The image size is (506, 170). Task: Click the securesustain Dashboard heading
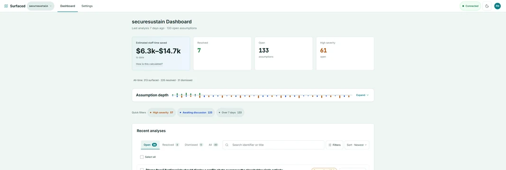[x=162, y=22]
